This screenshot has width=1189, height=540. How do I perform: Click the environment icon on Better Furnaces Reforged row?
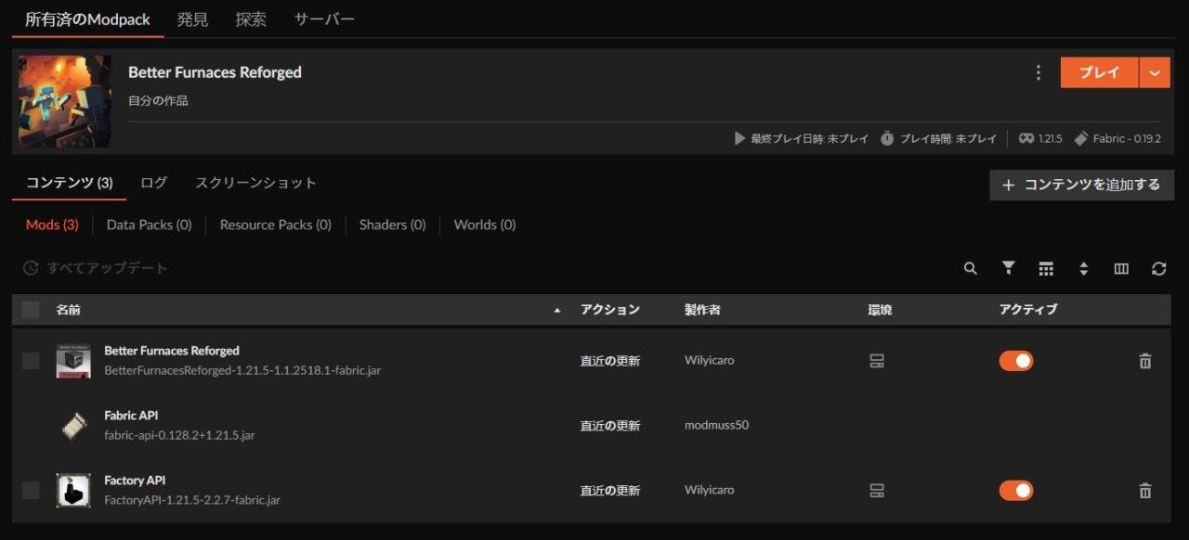point(877,360)
